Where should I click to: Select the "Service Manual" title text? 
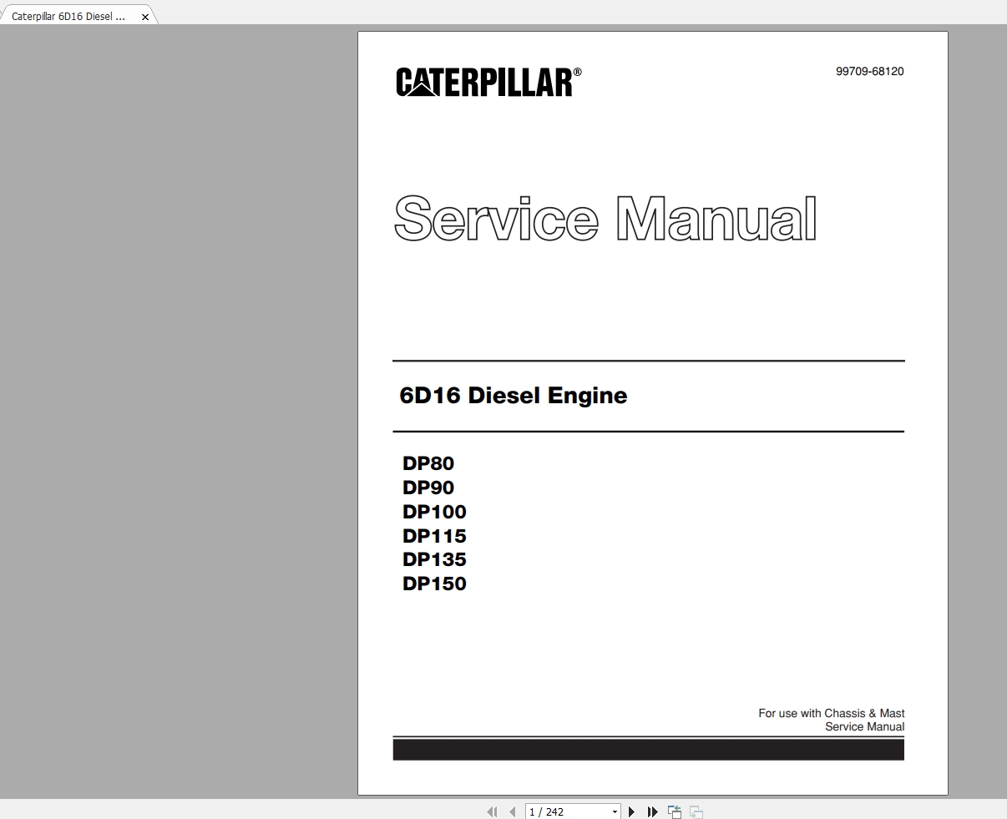605,220
